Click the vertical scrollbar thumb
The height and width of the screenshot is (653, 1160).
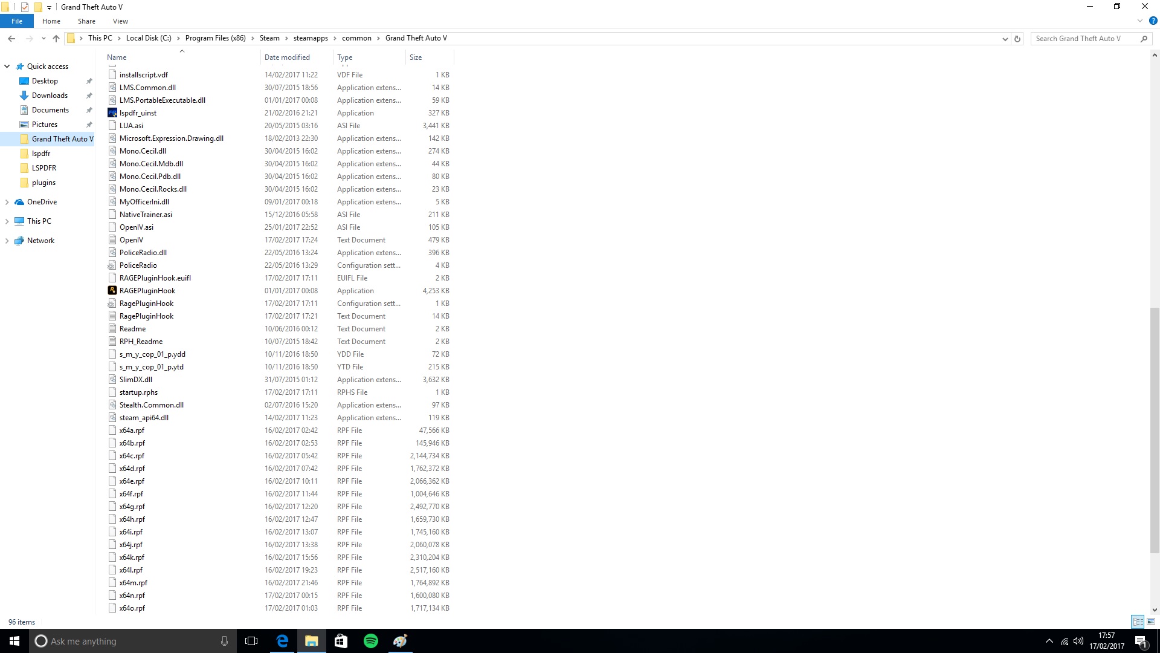click(1155, 429)
